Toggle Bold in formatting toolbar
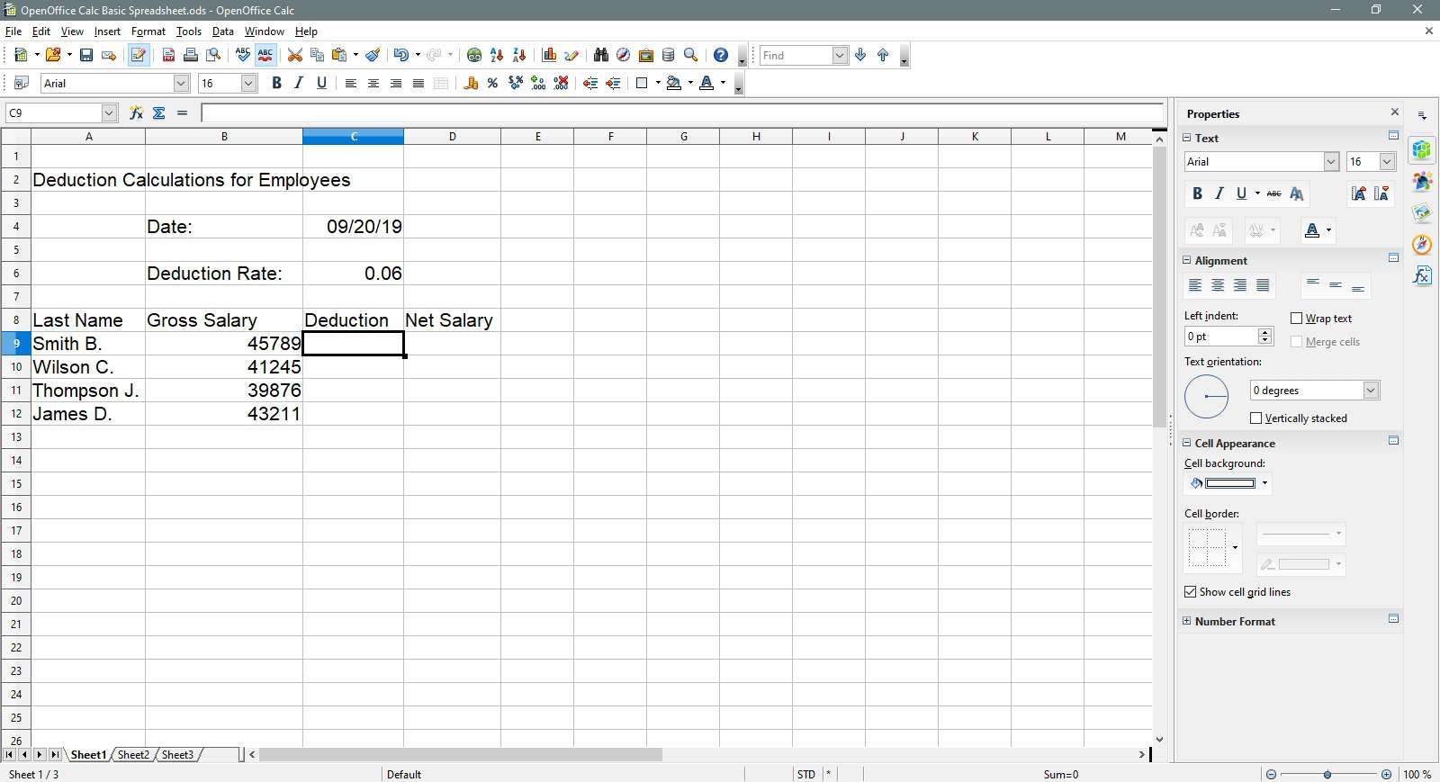The width and height of the screenshot is (1440, 782). coord(276,83)
